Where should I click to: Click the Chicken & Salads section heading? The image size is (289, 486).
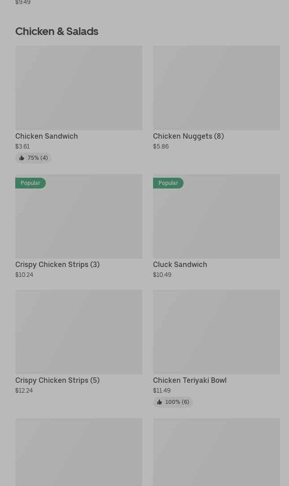pyautogui.click(x=57, y=31)
